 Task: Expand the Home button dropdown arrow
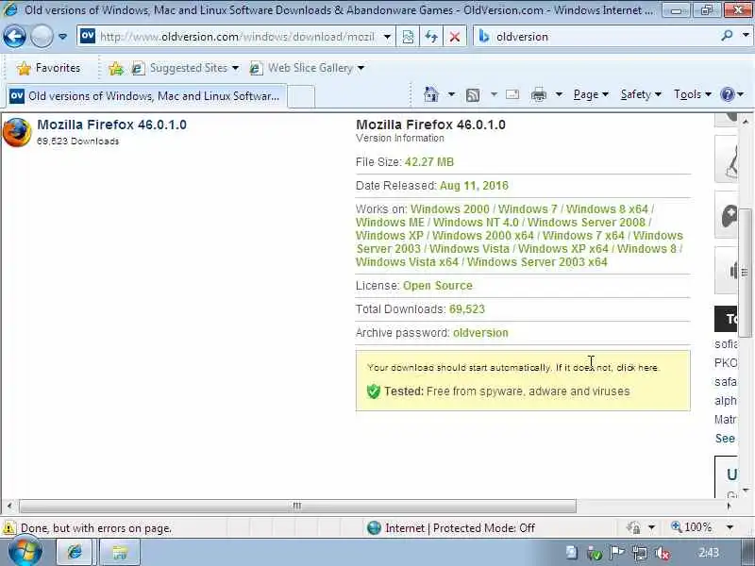[x=451, y=94]
